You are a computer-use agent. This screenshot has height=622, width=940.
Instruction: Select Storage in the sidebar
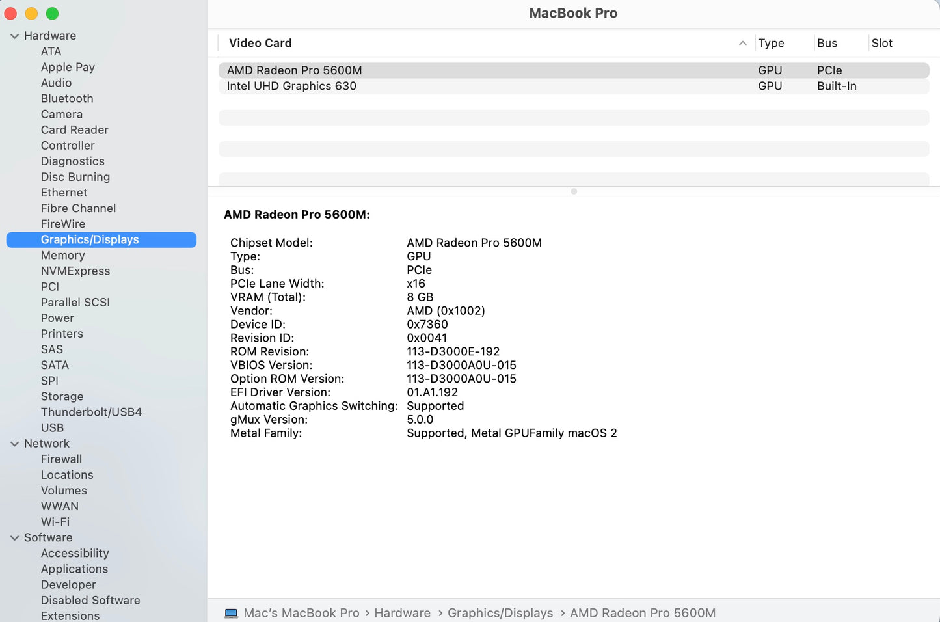click(62, 396)
